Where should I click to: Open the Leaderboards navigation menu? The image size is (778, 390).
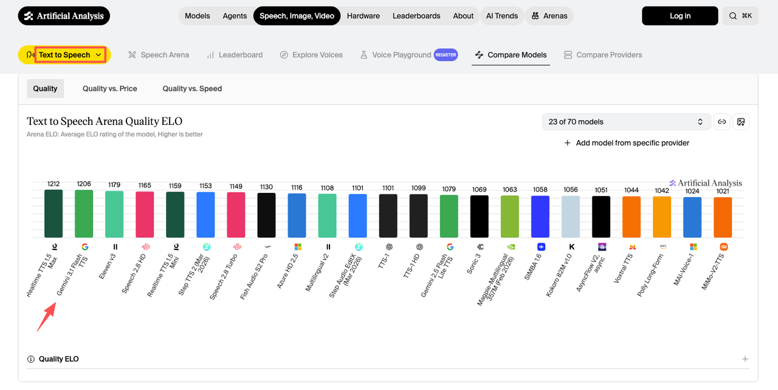coord(416,16)
